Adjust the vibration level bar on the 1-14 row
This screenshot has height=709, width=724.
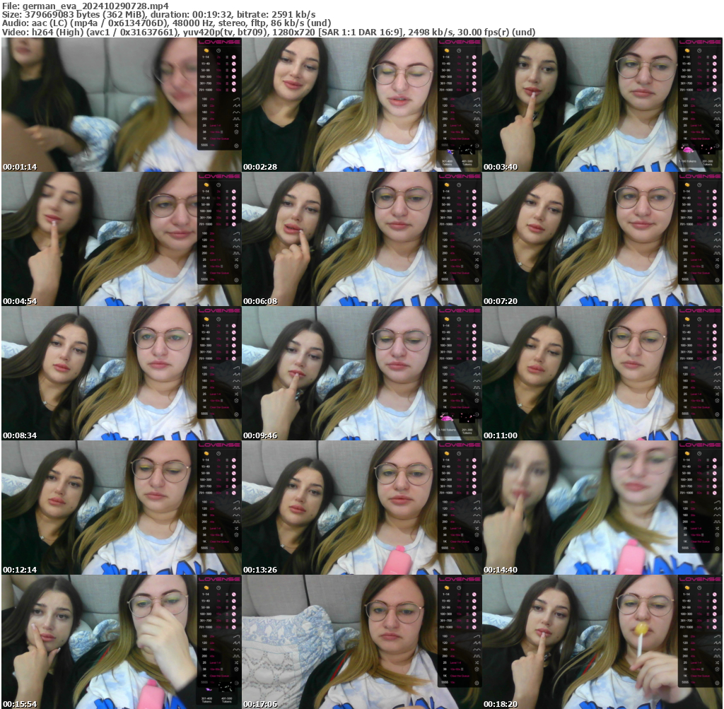[x=227, y=57]
